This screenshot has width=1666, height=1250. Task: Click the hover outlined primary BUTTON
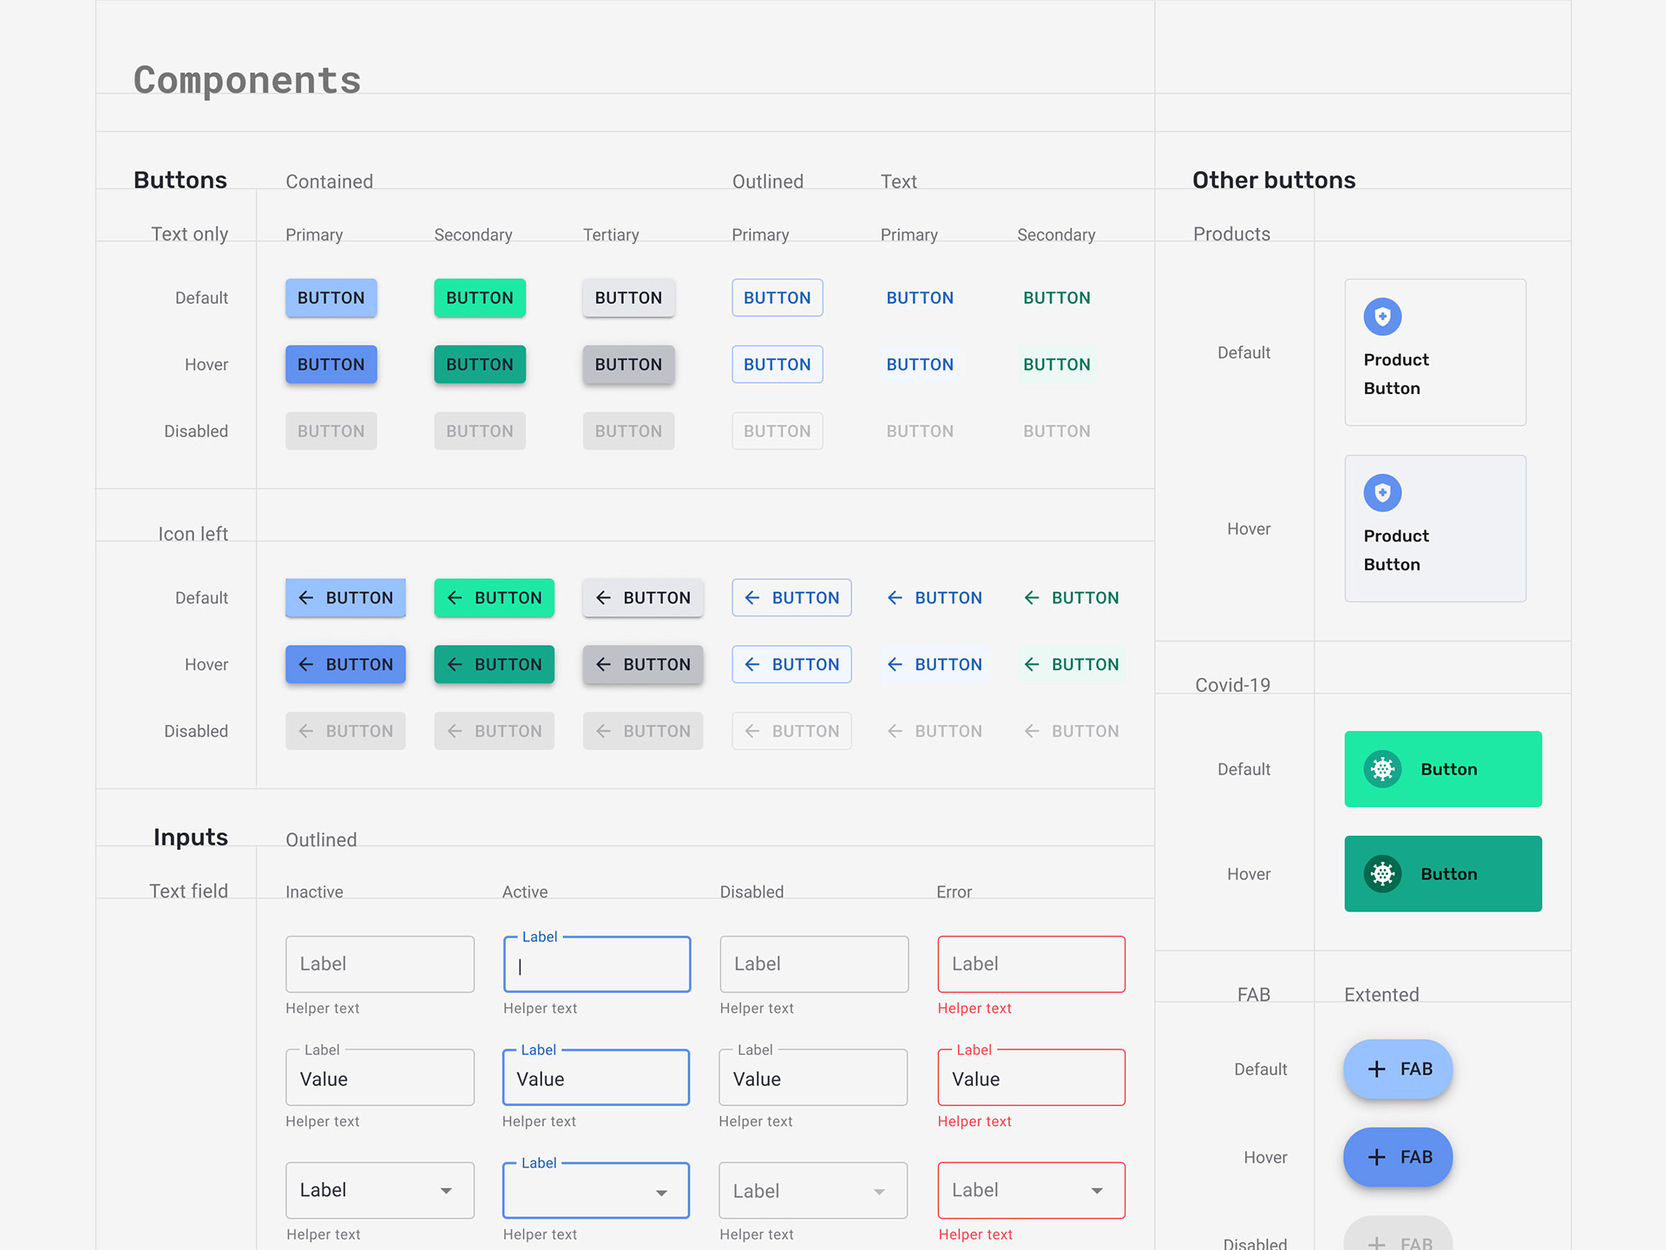[x=777, y=365]
